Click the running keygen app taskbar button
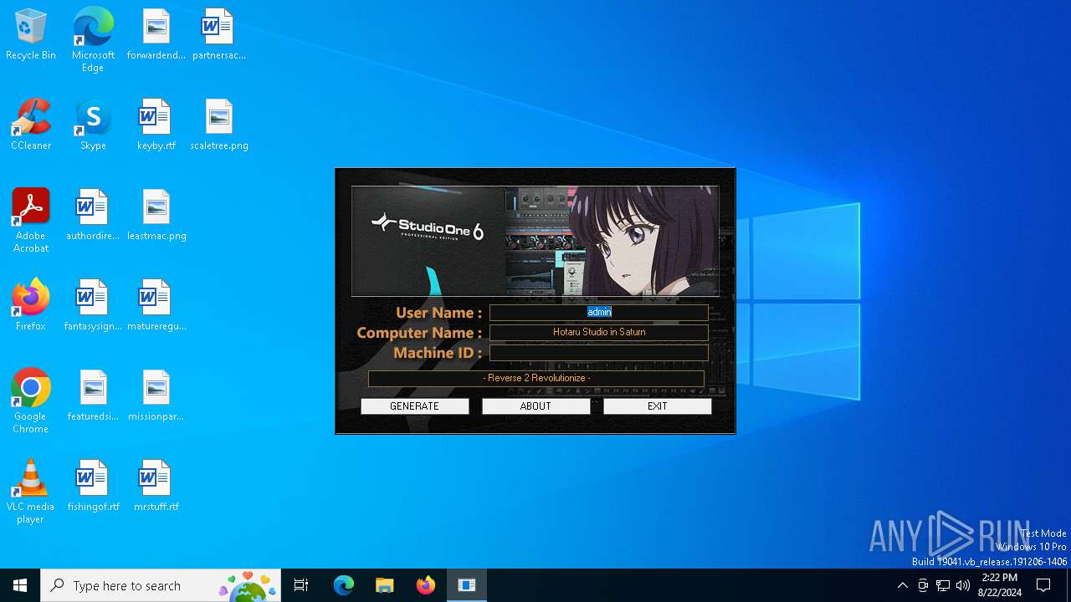This screenshot has height=602, width=1071. coord(467,585)
